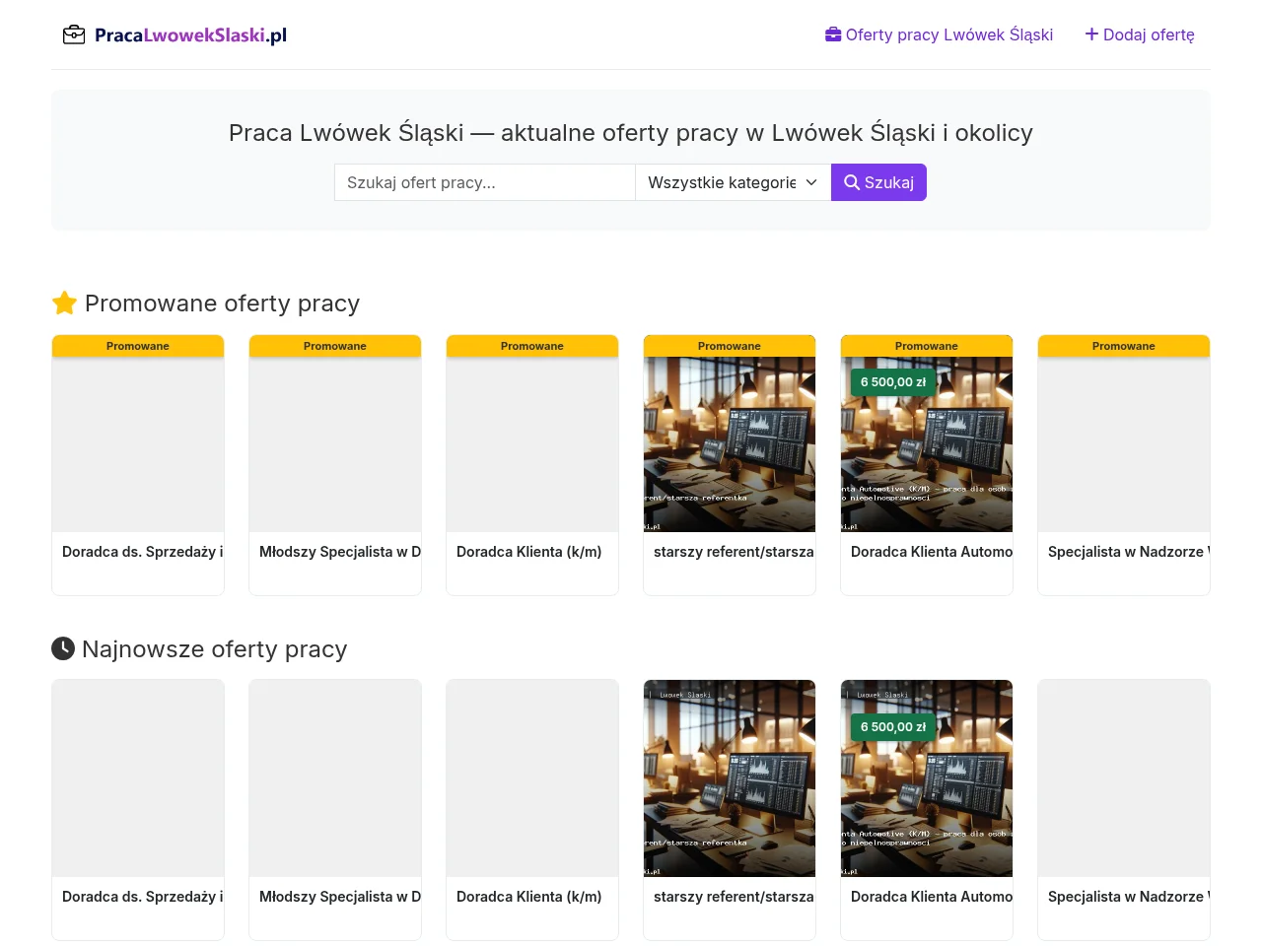Open newest Doradca Klienta Automotive thumbnail
This screenshot has width=1262, height=946.
tap(927, 778)
